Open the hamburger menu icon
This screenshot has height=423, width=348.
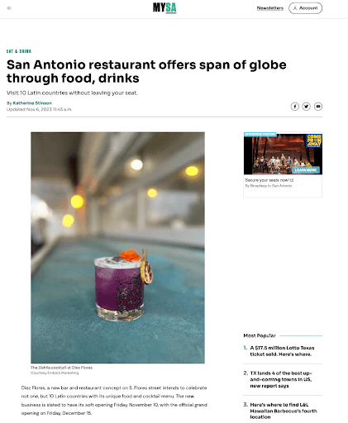[9, 8]
